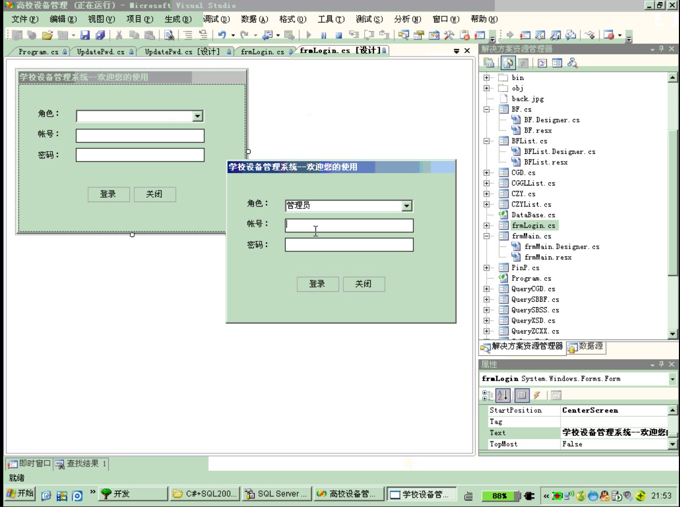Viewport: 680px width, 507px height.
Task: Collapse the BF.cs tree node
Action: pyautogui.click(x=486, y=110)
